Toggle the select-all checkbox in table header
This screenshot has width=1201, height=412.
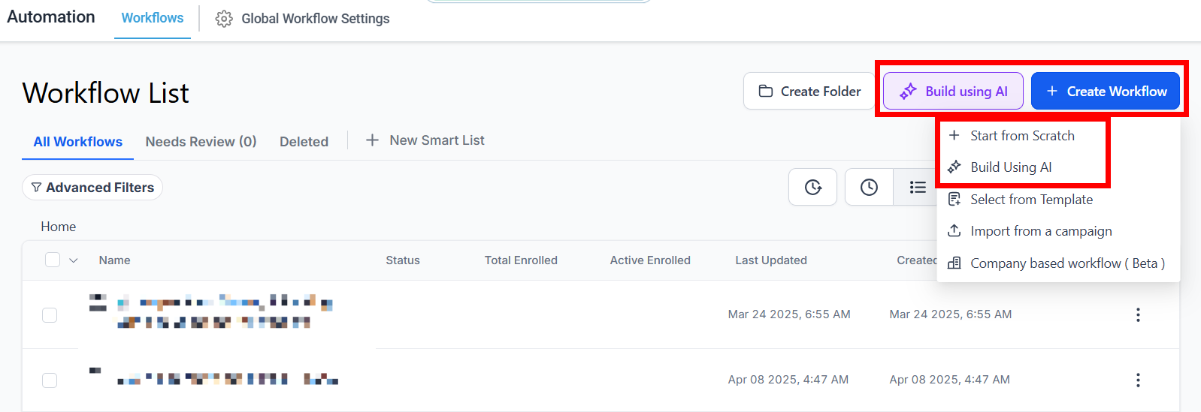(x=53, y=260)
